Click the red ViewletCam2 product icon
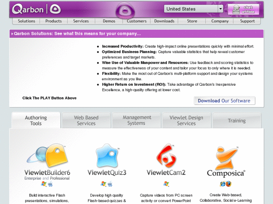Viewport: 273px width, 204px height. (166, 155)
